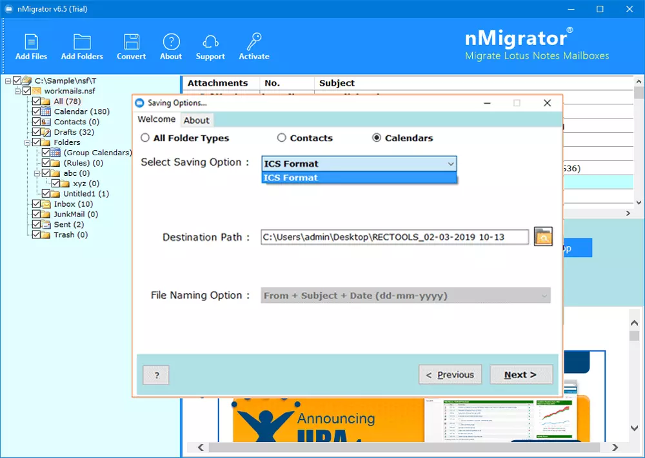Select the Contacts radio button
Viewport: 645px width, 458px height.
tap(281, 138)
